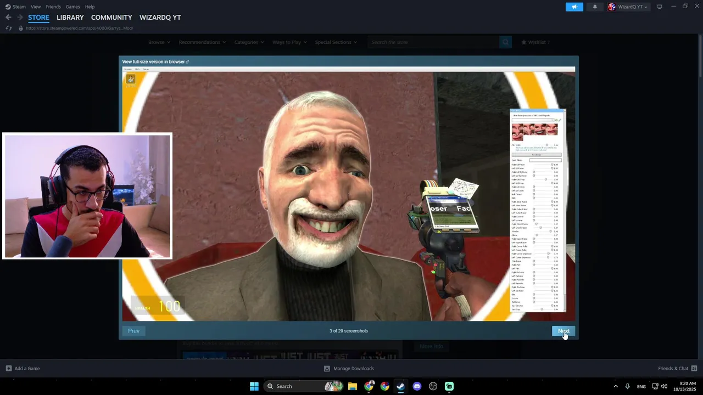Enter Big Picture mode via monitor icon
The width and height of the screenshot is (703, 395).
coord(659,7)
